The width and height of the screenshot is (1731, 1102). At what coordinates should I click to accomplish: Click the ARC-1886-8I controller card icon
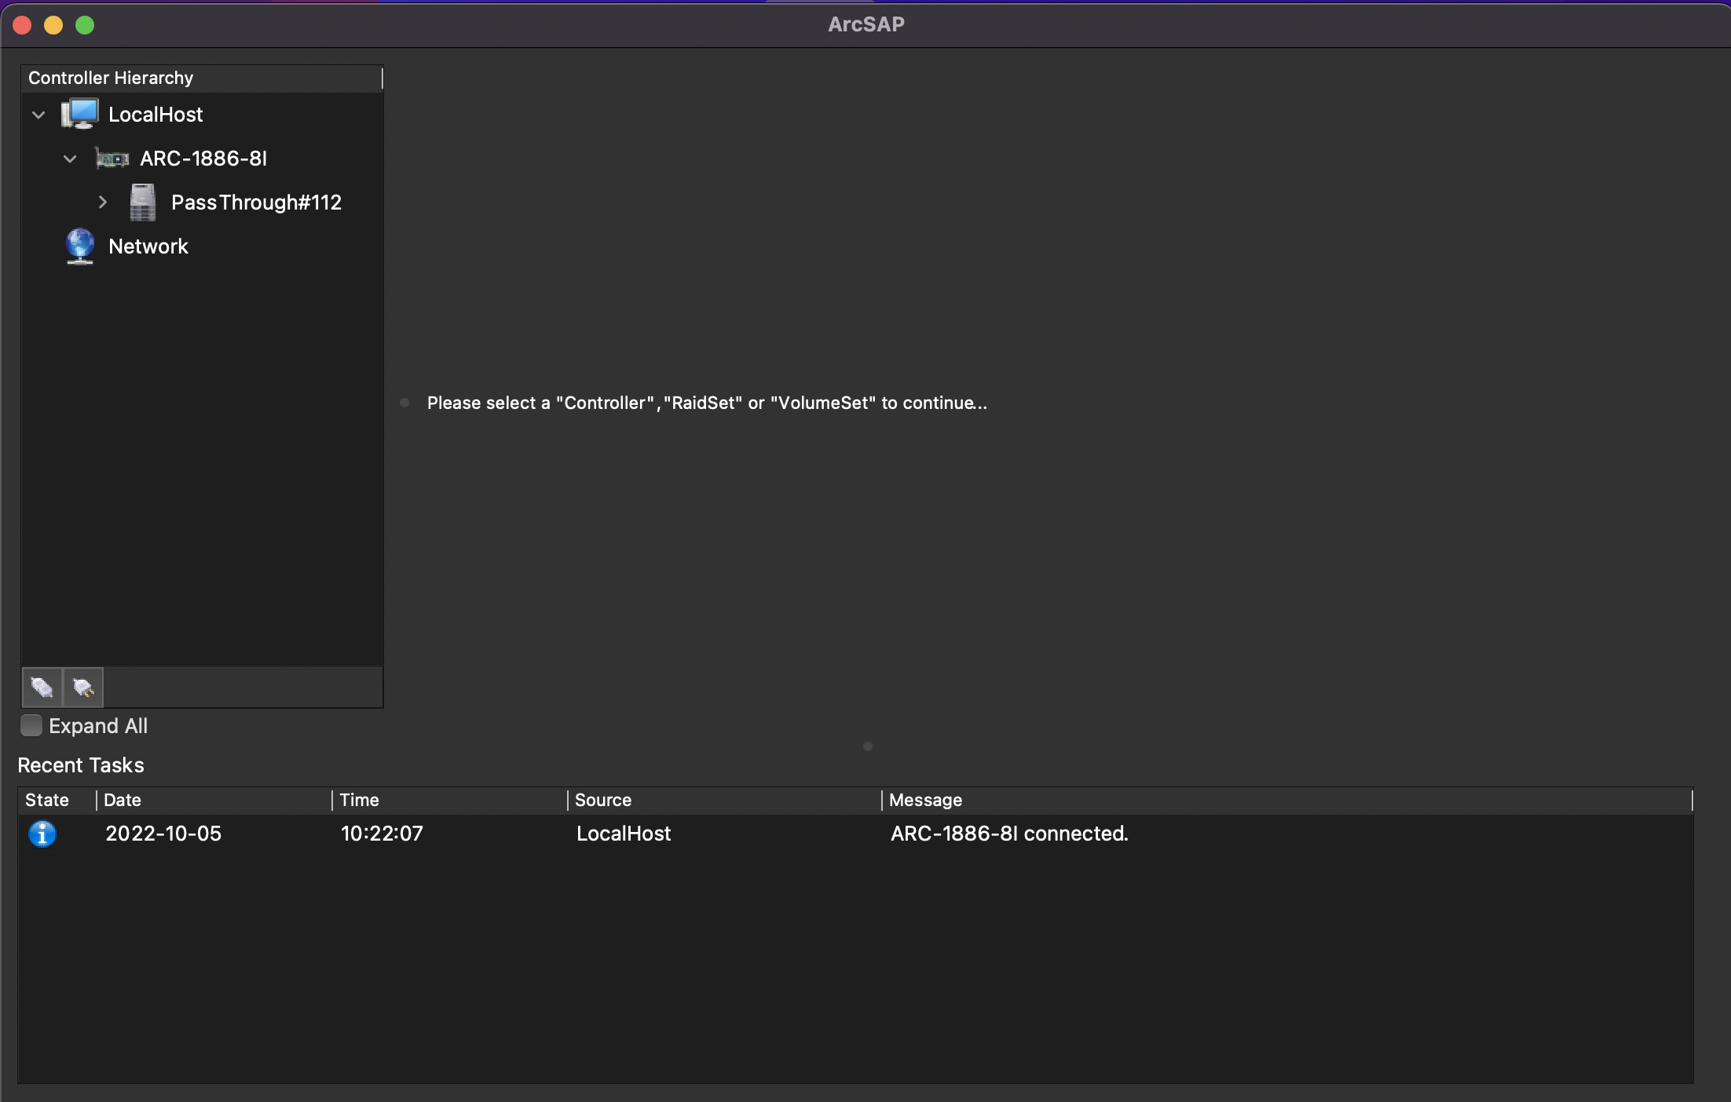[112, 159]
